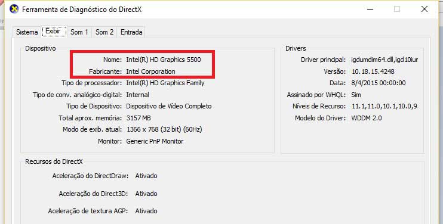Click the 'Intel(R) HD Graphics 5500' name value
Image resolution: width=443 pixels, height=224 pixels.
click(164, 60)
